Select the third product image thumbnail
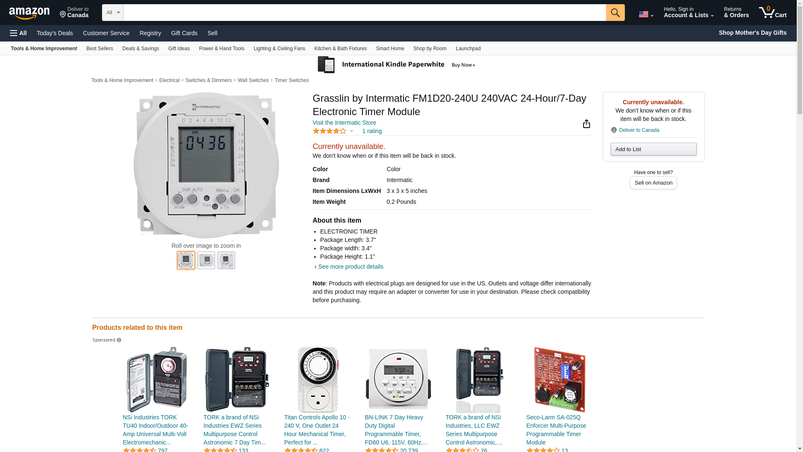This screenshot has height=452, width=803. [226, 260]
